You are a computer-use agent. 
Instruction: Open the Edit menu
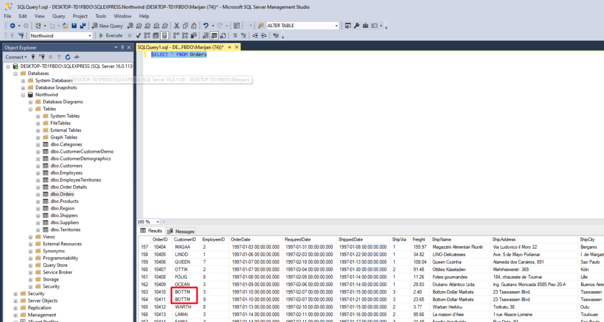tap(23, 16)
